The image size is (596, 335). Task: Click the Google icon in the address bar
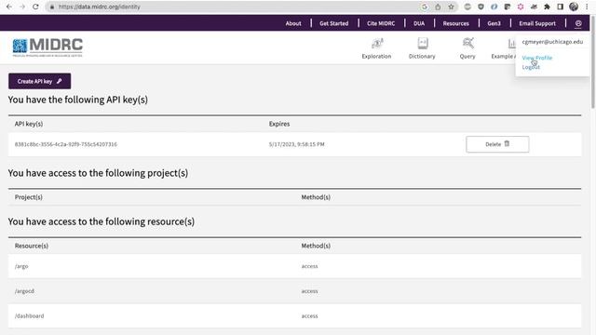point(425,7)
